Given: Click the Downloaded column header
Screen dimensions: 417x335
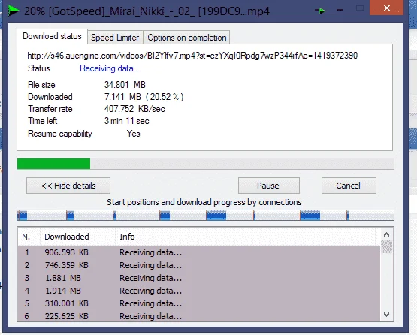Looking at the screenshot, I should [77, 237].
